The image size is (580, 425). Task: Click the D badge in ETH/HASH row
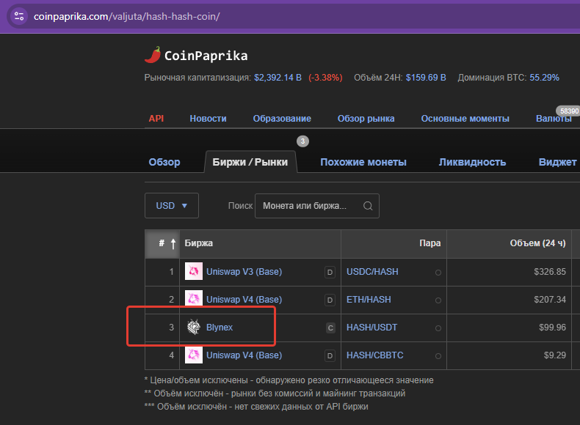tap(330, 300)
